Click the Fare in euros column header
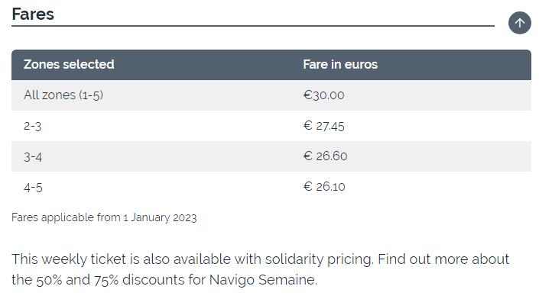The image size is (539, 299). coord(340,65)
